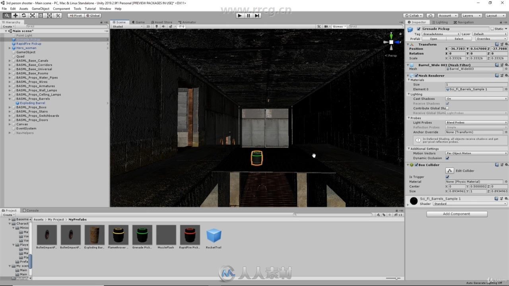The width and height of the screenshot is (509, 286).
Task: Toggle Pivot handle position
Action: (x=75, y=15)
